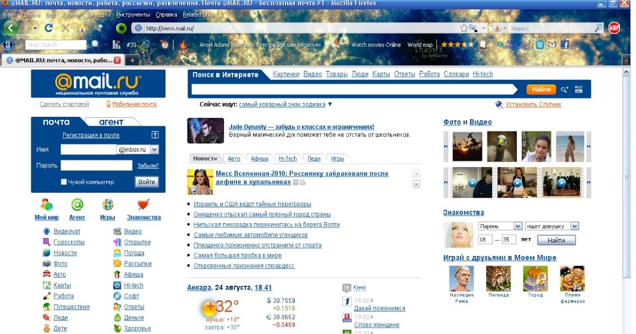Screen dimensions: 636x334
Task: Click the Имя username input field
Action: [88, 150]
